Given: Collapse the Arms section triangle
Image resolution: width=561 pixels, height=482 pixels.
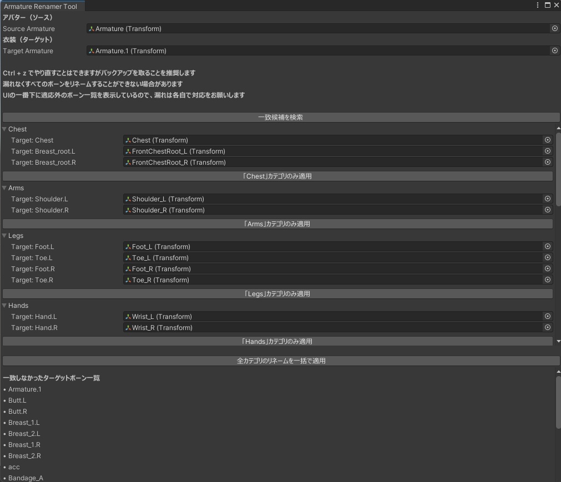Looking at the screenshot, I should click(4, 187).
